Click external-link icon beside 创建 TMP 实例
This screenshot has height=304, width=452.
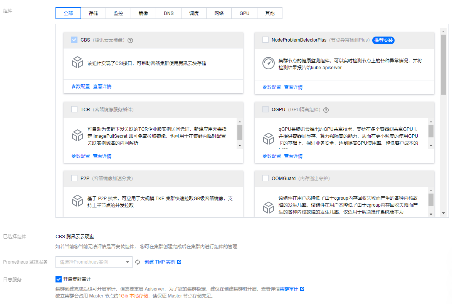point(179,262)
